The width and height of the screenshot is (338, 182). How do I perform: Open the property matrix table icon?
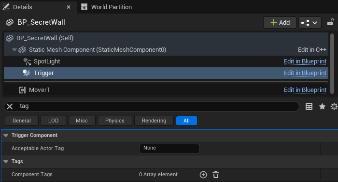(309, 106)
